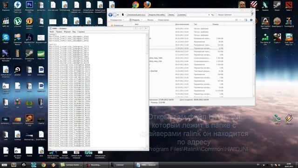Viewport: 298px width, 168px height.
Task: Open the Firefox desktop icon
Action: pos(147,5)
